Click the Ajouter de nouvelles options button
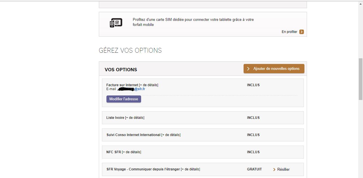Image resolution: width=363 pixels, height=178 pixels. pos(273,68)
